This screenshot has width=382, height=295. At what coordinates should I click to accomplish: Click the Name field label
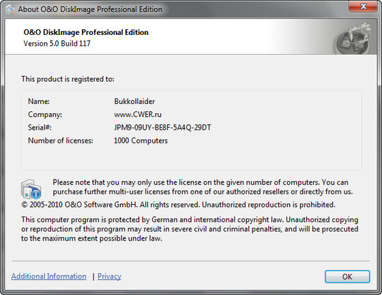[39, 102]
